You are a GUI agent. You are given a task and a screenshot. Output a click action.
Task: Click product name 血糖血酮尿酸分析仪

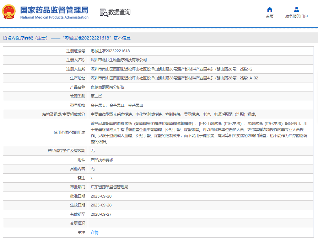[x=108, y=87]
